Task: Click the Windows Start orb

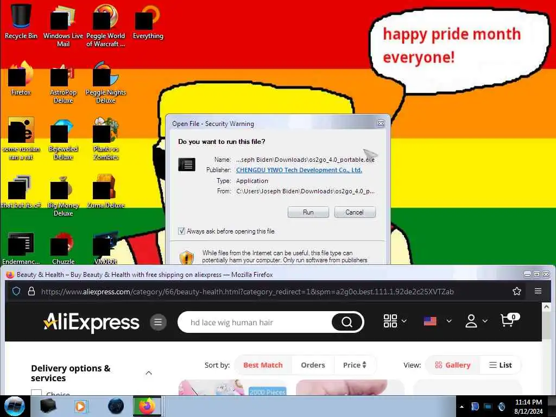Action: tap(15, 406)
